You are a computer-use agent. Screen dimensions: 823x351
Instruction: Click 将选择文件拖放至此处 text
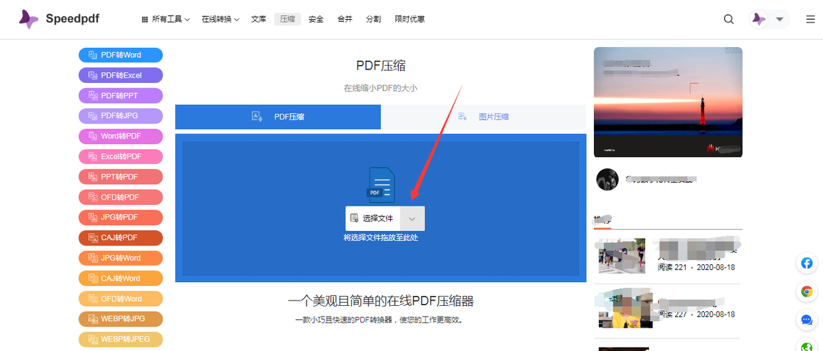381,238
